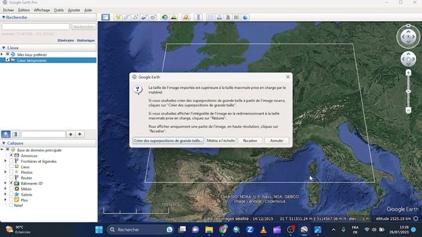Open VLC from the taskbar
This screenshot has width=422, height=237.
pyautogui.click(x=264, y=230)
